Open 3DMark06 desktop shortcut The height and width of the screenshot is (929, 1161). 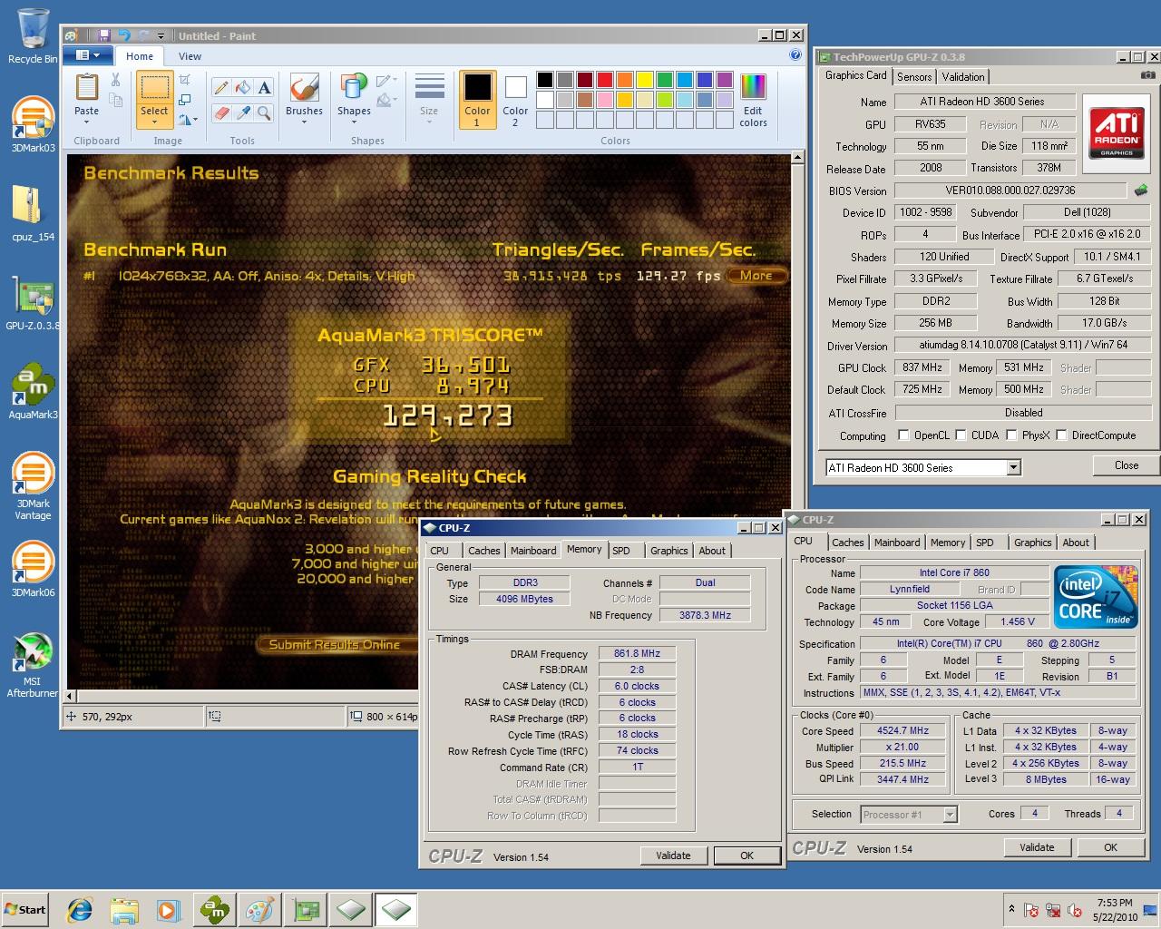coord(33,570)
